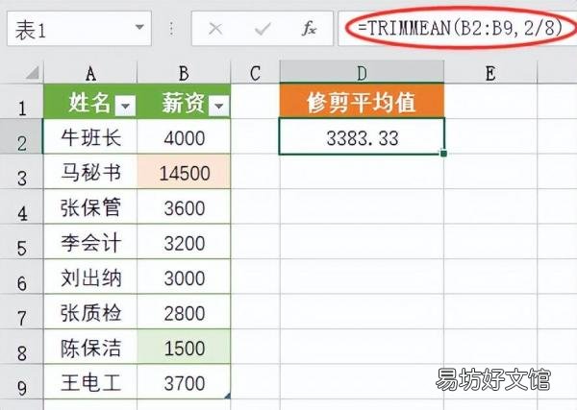Viewport: 577px width, 410px height.
Task: Select the salary cell 4000
Action: click(184, 136)
